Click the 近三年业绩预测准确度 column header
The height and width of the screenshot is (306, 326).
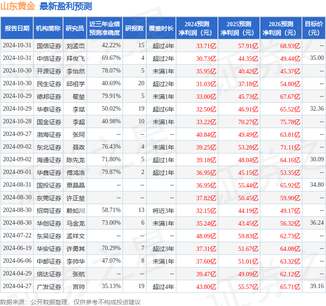pos(105,28)
